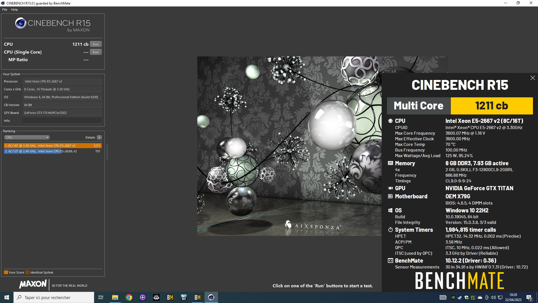Open the Help menu

(x=15, y=10)
